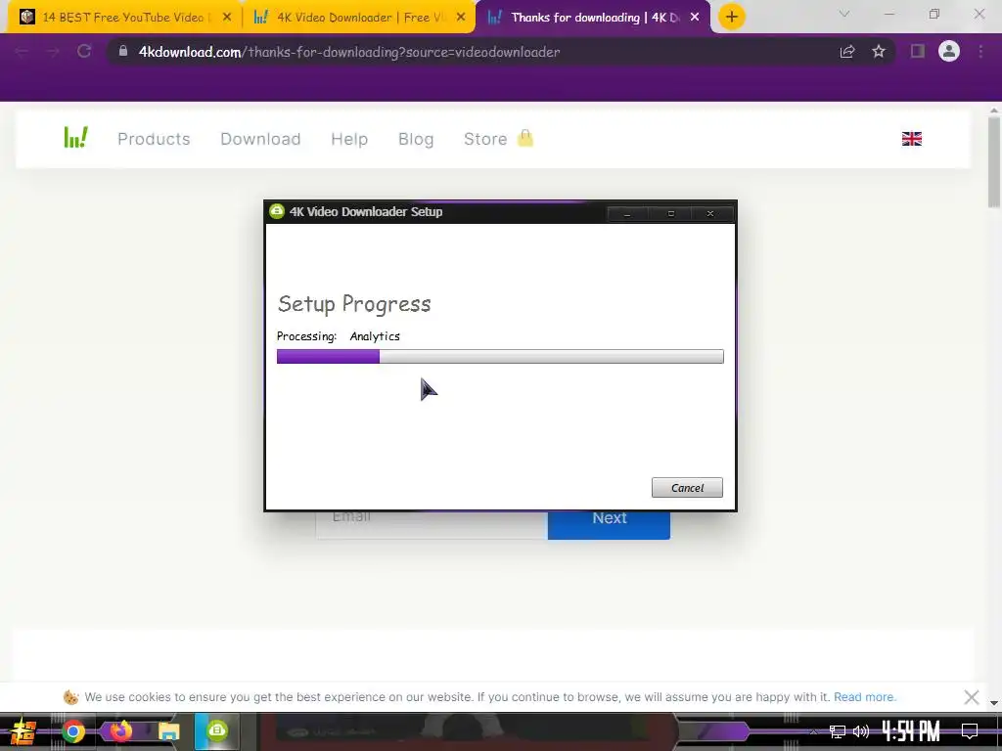This screenshot has height=751, width=1002.
Task: Open the Products menu
Action: pyautogui.click(x=154, y=139)
